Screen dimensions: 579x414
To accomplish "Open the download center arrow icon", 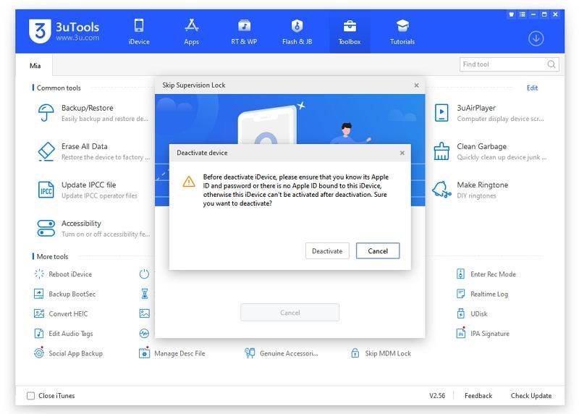I will point(536,38).
